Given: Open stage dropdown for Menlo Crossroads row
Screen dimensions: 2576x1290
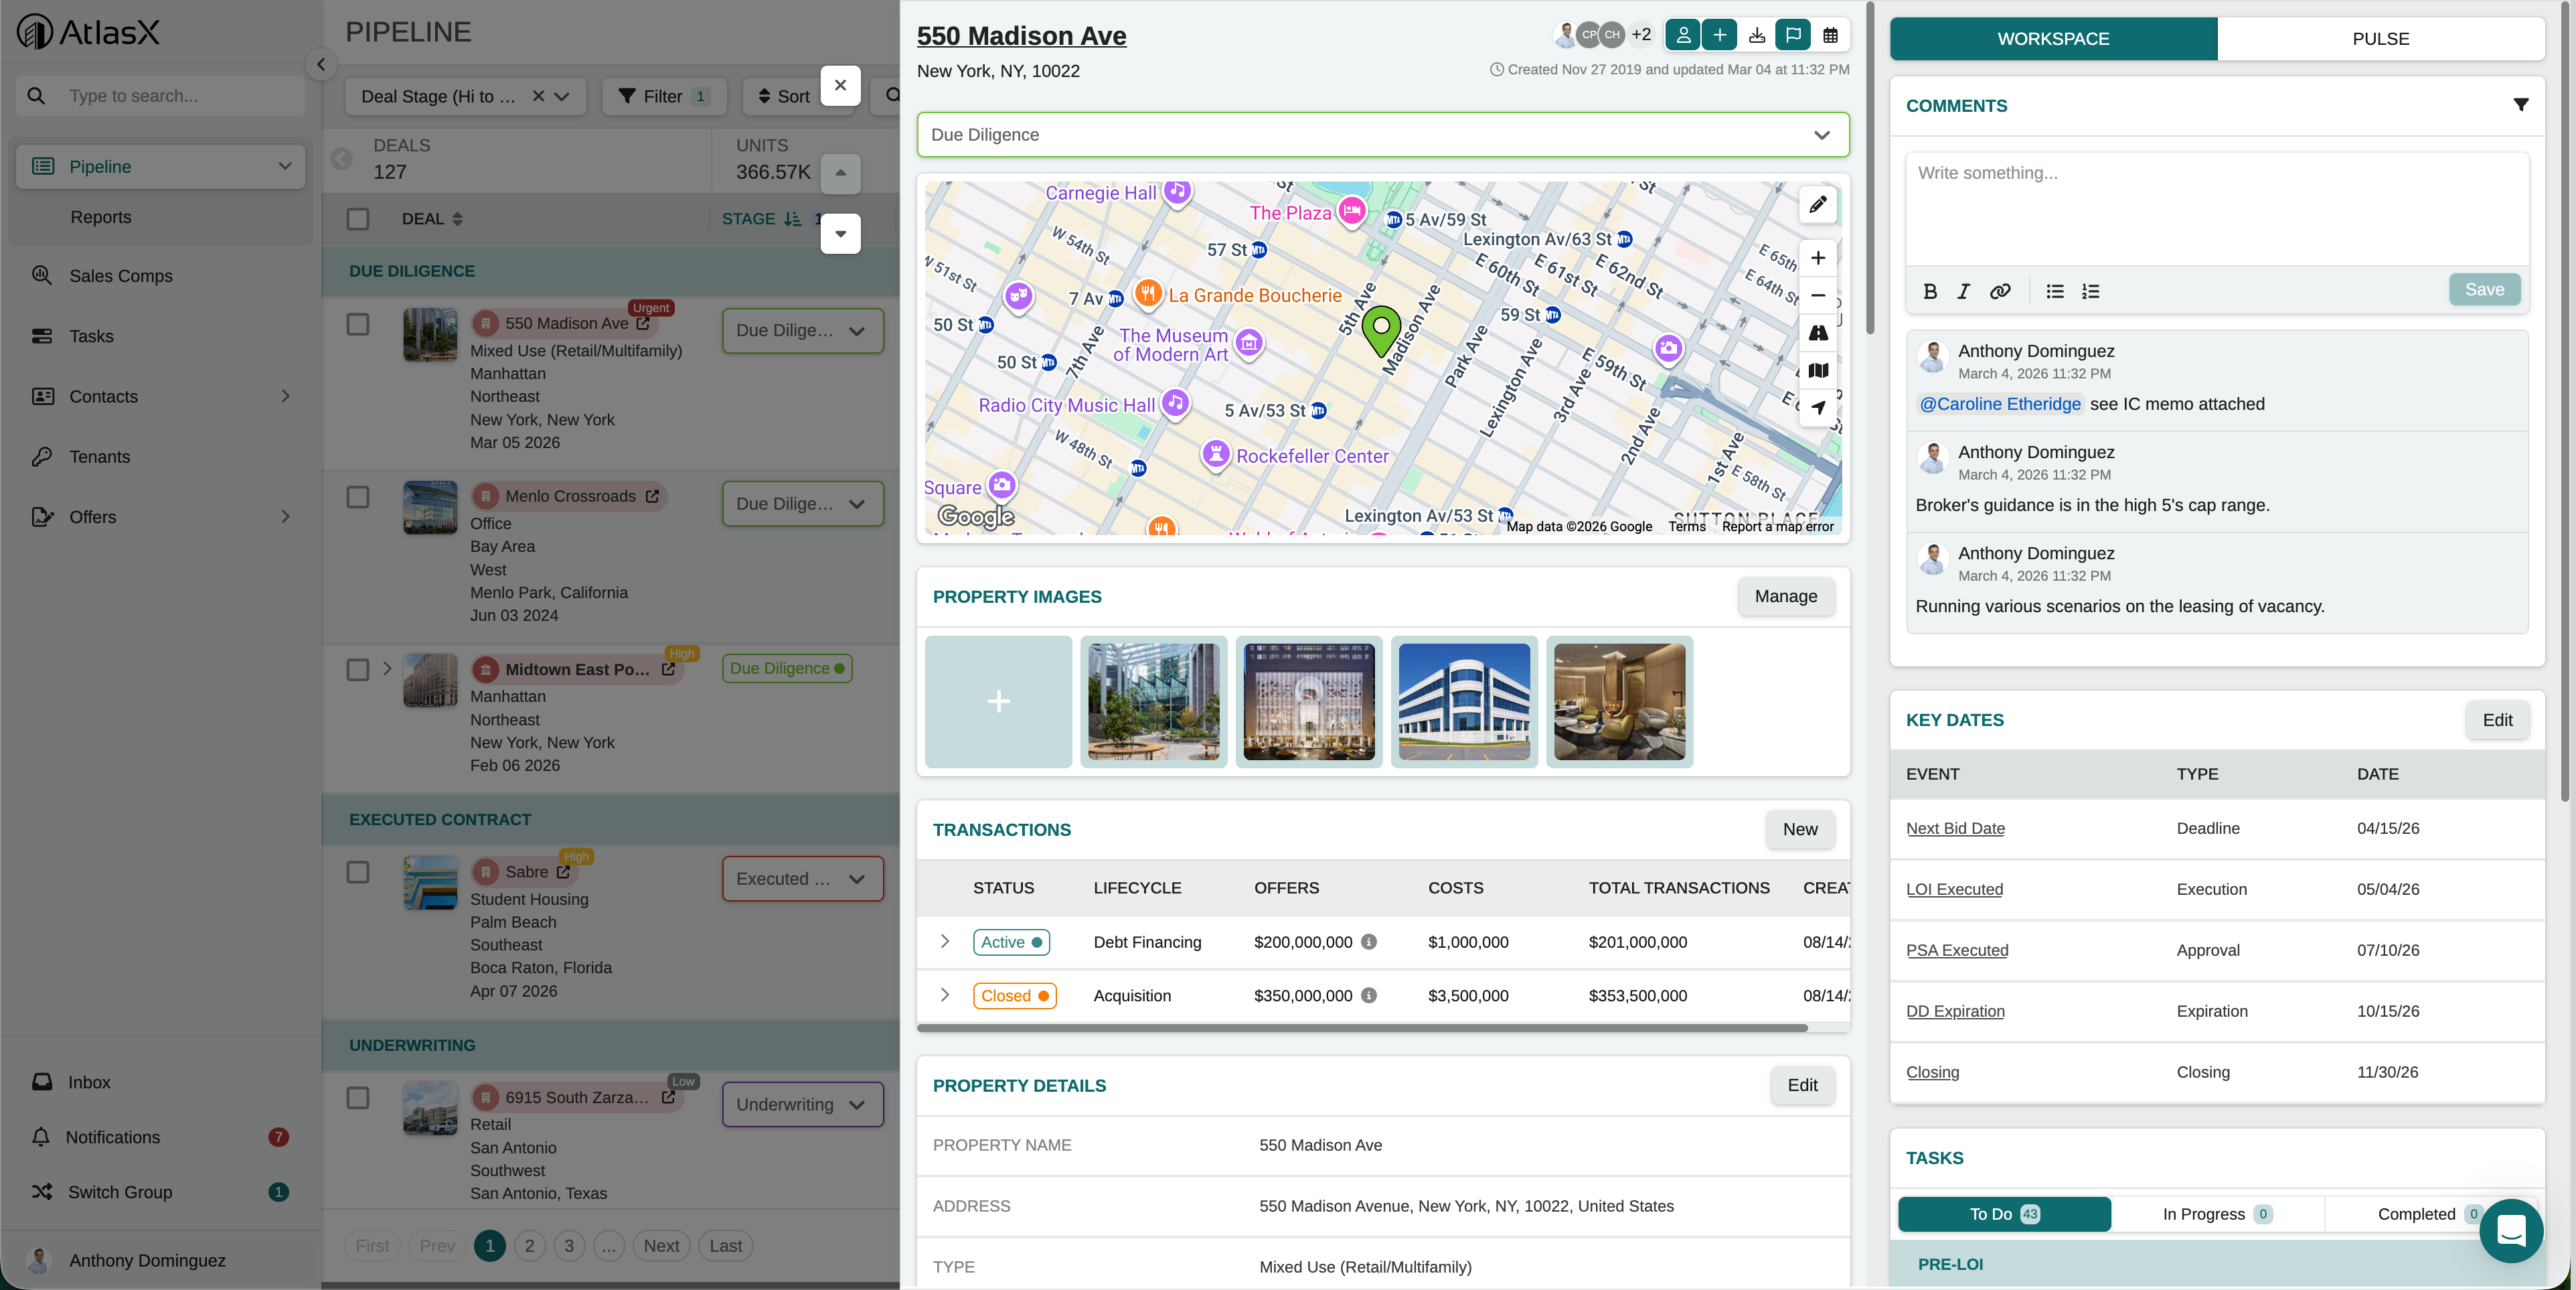Looking at the screenshot, I should pos(802,504).
